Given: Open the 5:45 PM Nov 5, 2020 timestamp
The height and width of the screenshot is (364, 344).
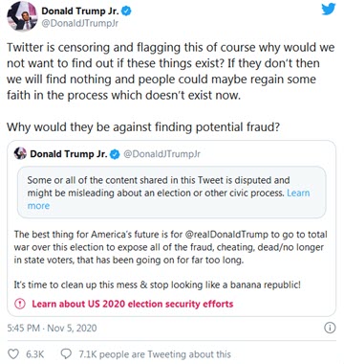Looking at the screenshot, I should 52,328.
